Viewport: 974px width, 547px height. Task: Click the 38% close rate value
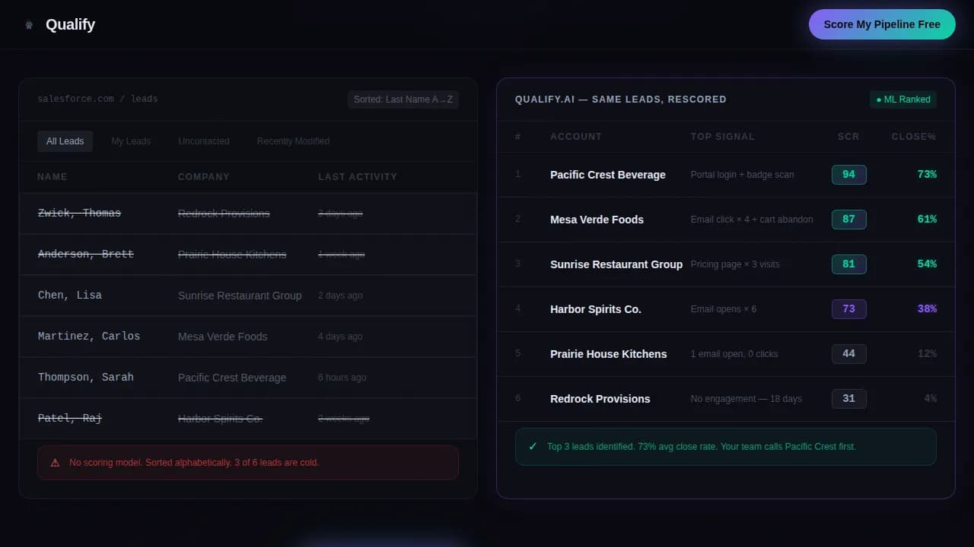[927, 309]
